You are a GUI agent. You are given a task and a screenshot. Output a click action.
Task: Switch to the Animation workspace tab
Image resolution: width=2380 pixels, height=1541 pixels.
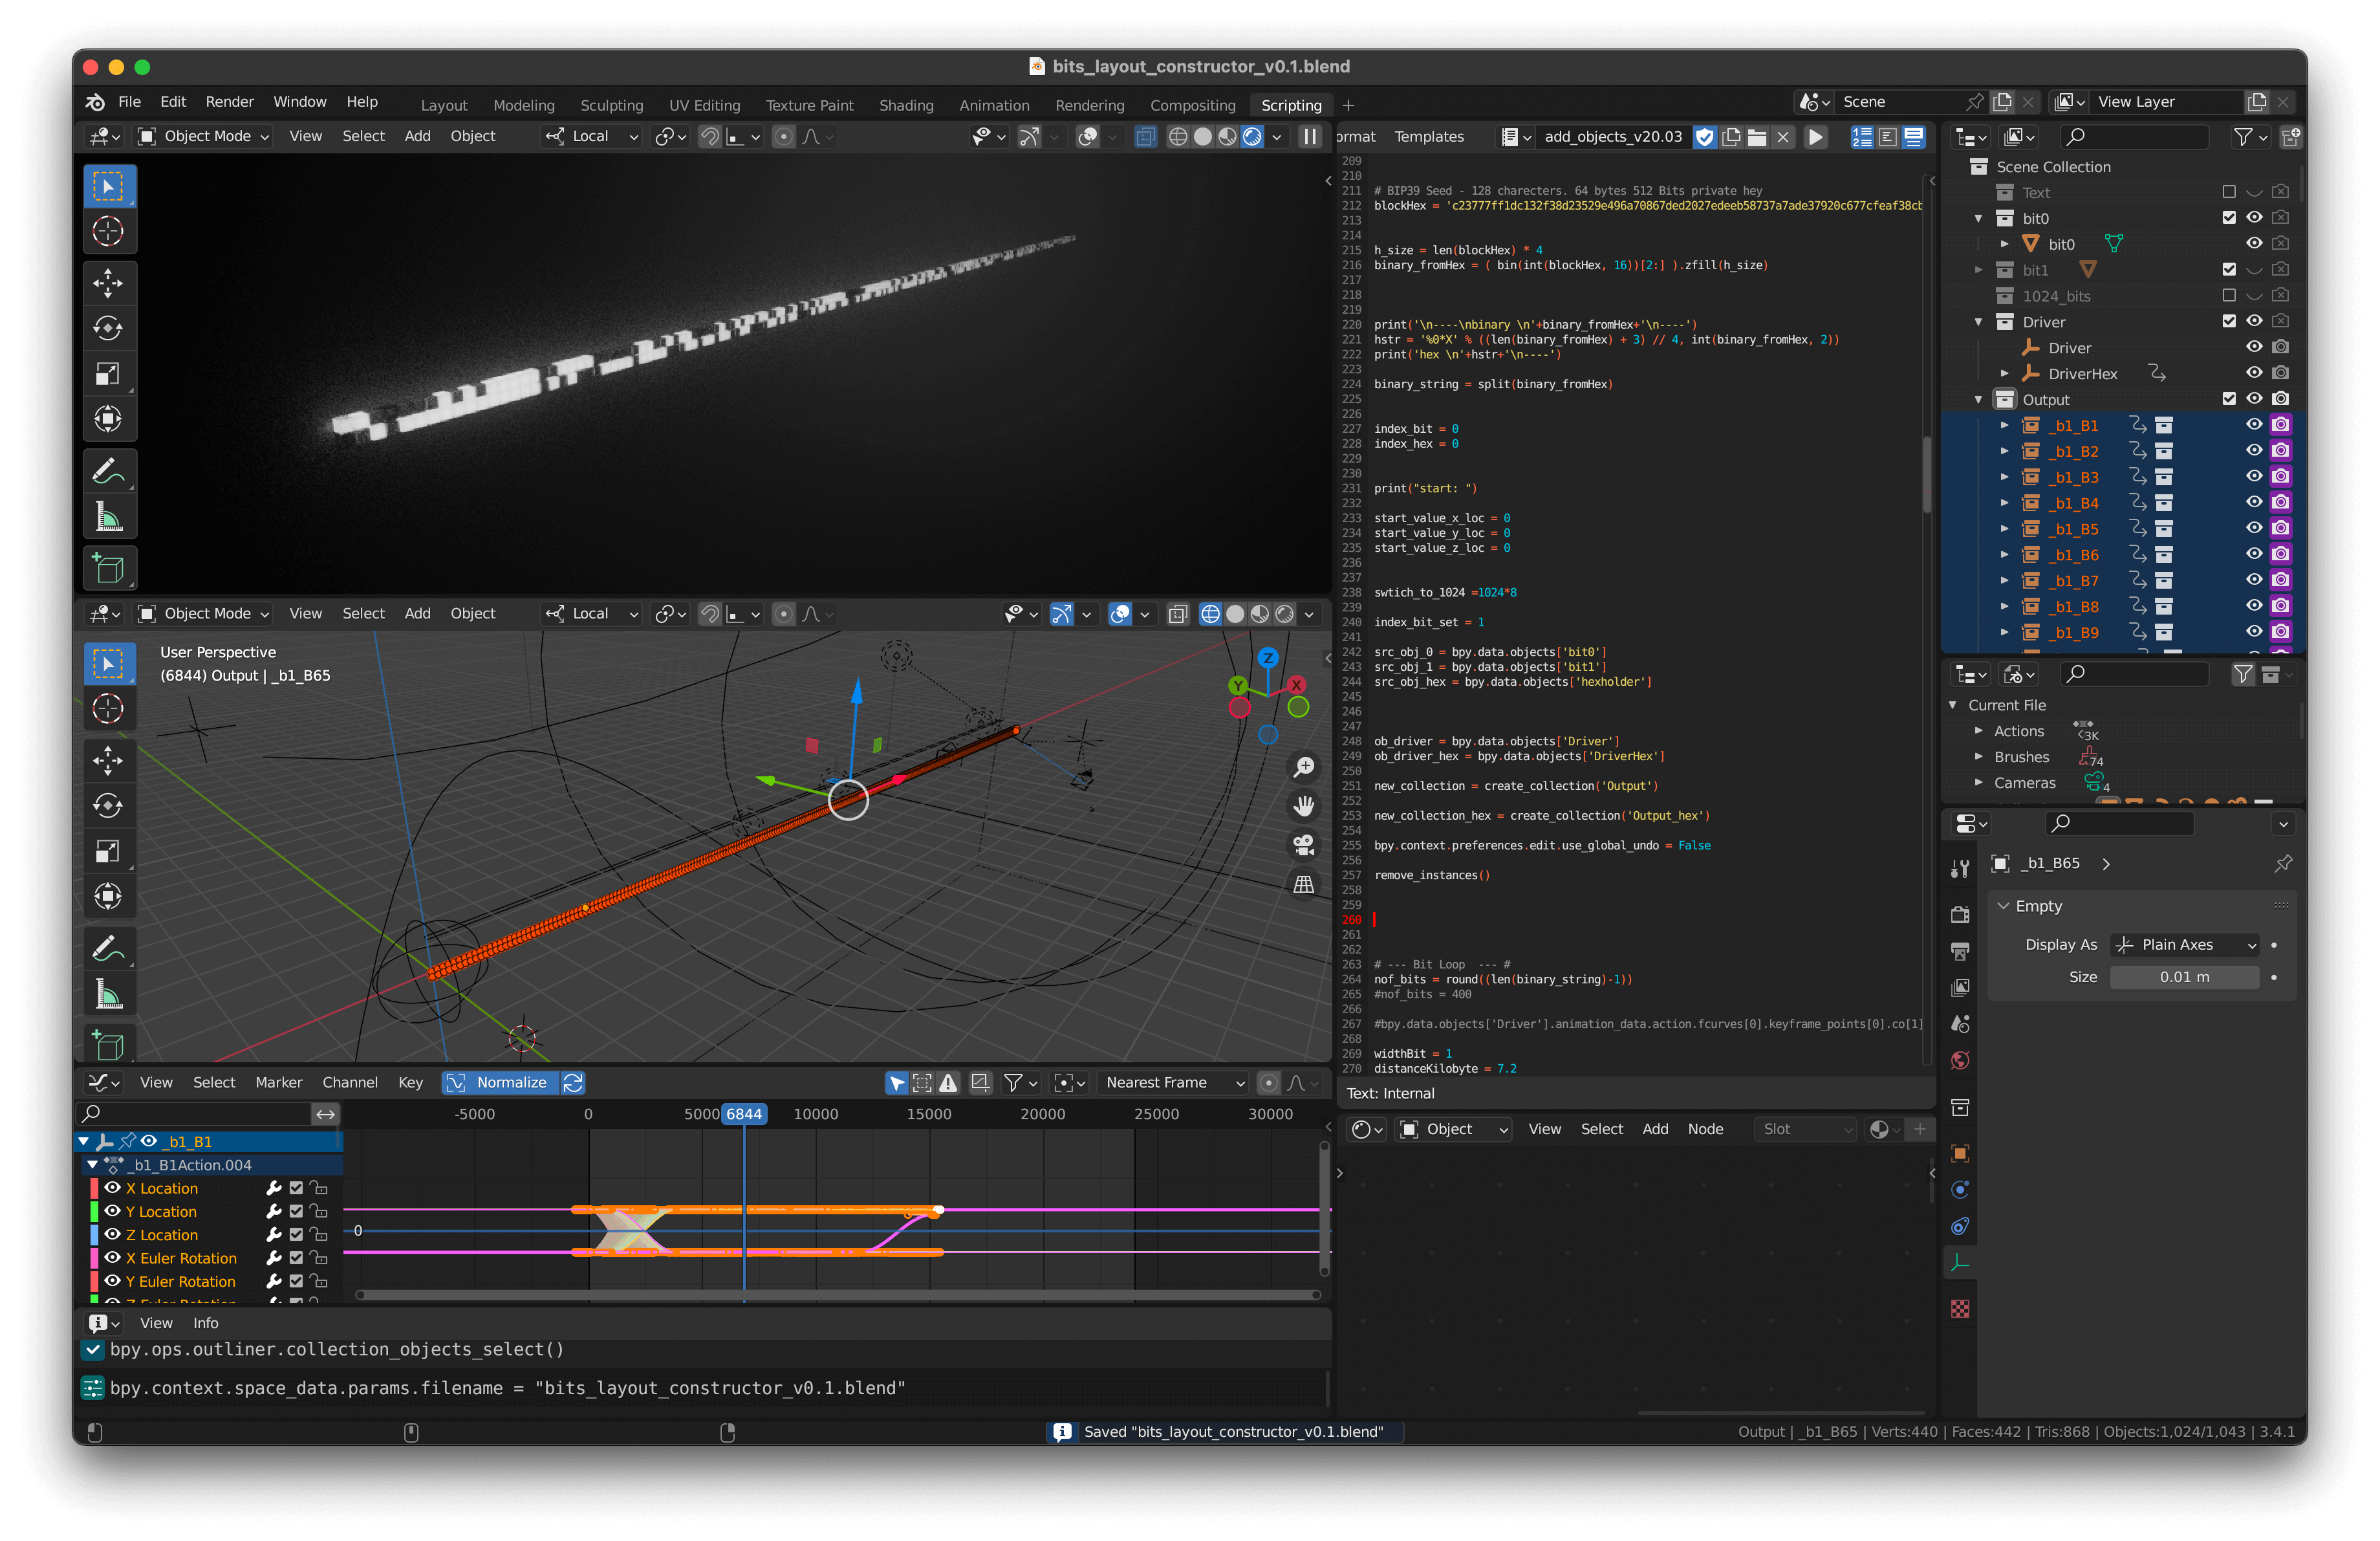pos(993,105)
